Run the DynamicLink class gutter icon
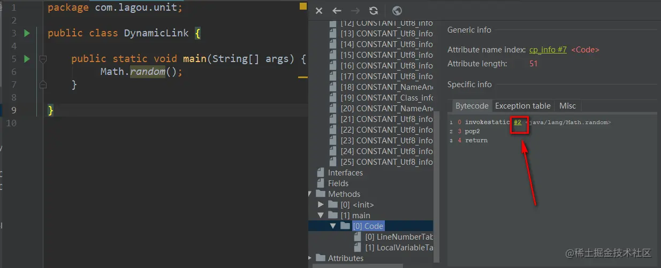 (27, 33)
